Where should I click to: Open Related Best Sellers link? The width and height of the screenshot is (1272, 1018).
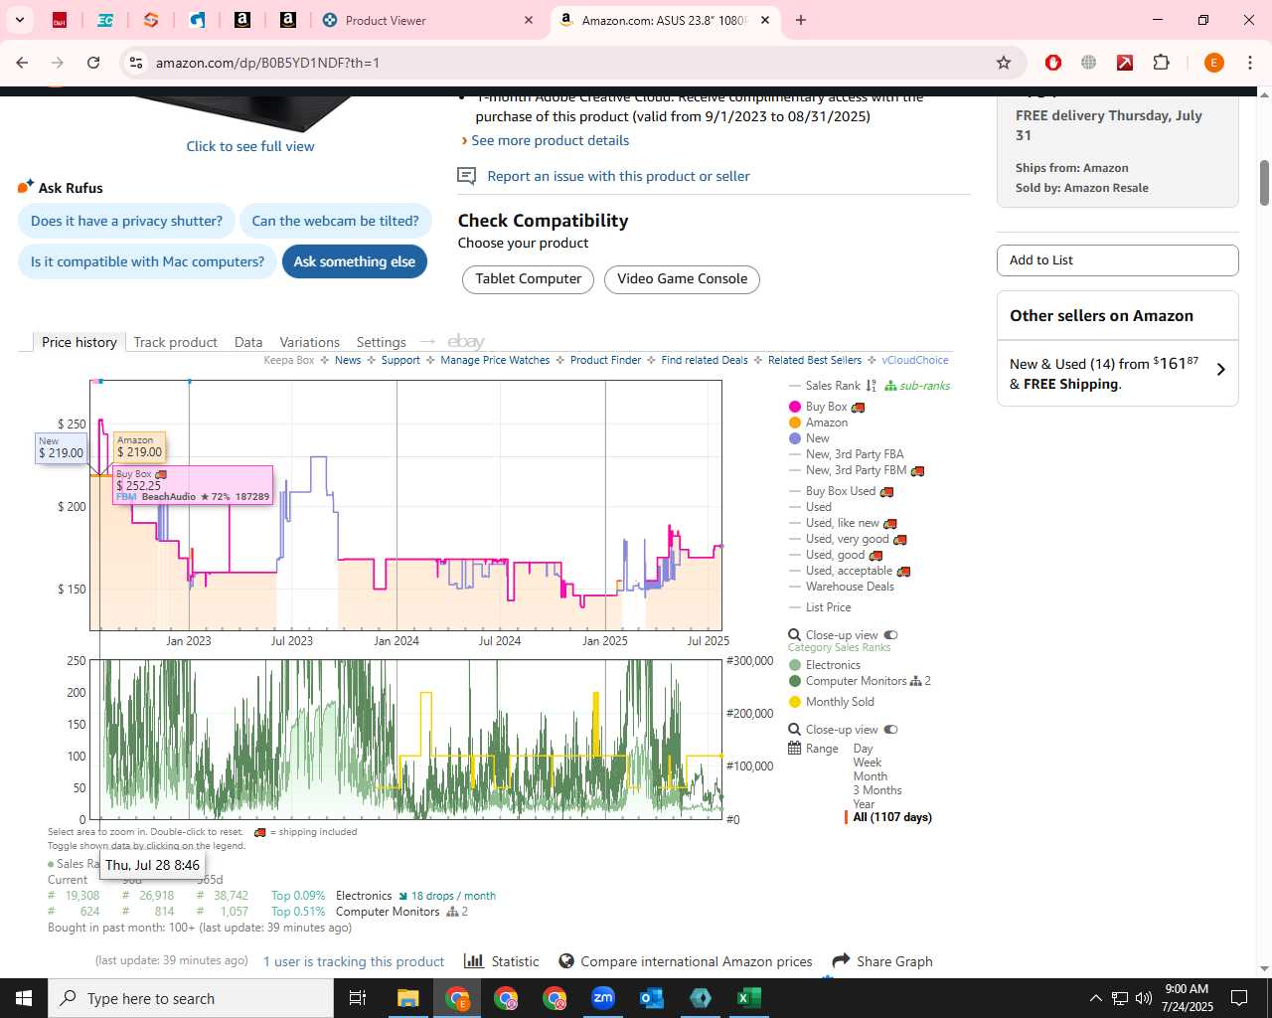pyautogui.click(x=815, y=360)
